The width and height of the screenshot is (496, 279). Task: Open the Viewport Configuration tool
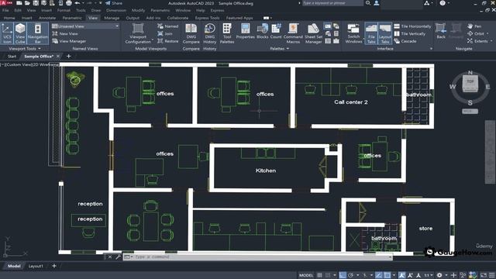pos(138,33)
